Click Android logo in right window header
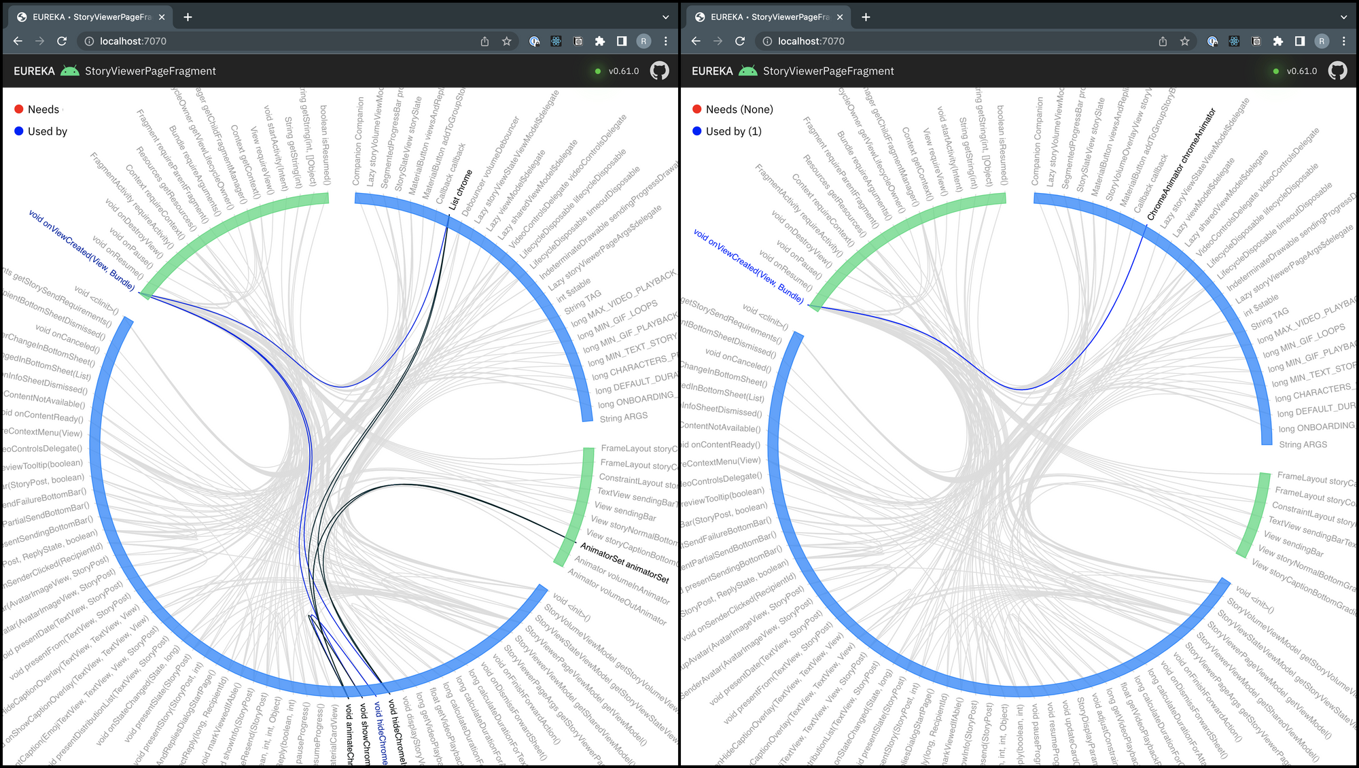Viewport: 1359px width, 768px height. pyautogui.click(x=747, y=71)
